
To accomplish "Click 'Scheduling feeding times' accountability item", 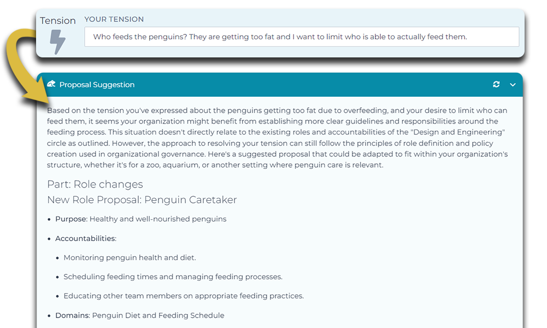I will coord(173,277).
